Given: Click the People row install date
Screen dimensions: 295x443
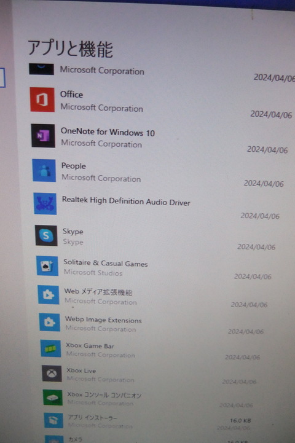Looking at the screenshot, I should tap(264, 183).
